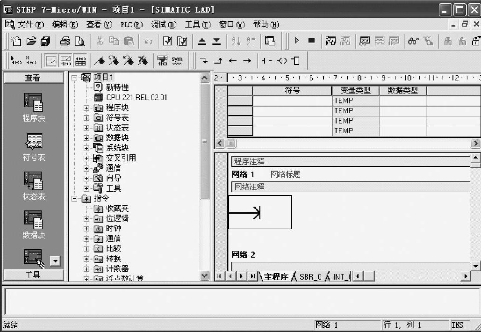Viewport: 481px width, 332px height.
Task: Select CPU 221 REL 02.01 tree item
Action: (136, 97)
